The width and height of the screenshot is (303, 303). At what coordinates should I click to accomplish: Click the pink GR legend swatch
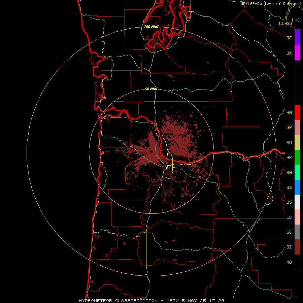297,128
